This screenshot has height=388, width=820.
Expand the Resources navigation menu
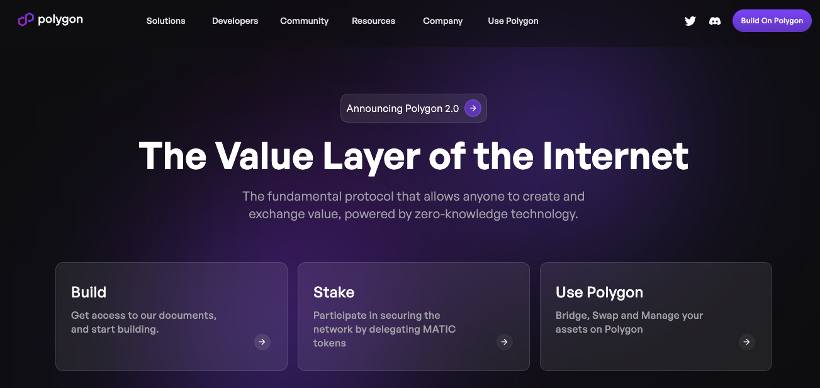pos(373,21)
